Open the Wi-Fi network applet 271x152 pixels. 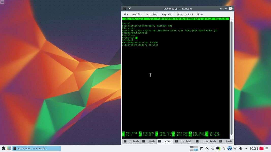[x=235, y=148]
